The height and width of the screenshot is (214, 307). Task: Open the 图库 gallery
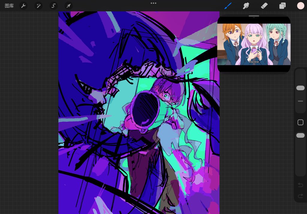click(x=9, y=6)
